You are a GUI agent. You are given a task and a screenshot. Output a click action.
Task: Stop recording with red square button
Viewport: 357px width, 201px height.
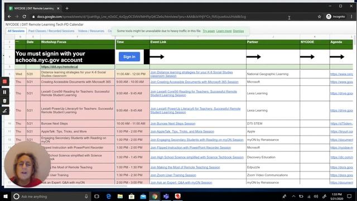4,82
